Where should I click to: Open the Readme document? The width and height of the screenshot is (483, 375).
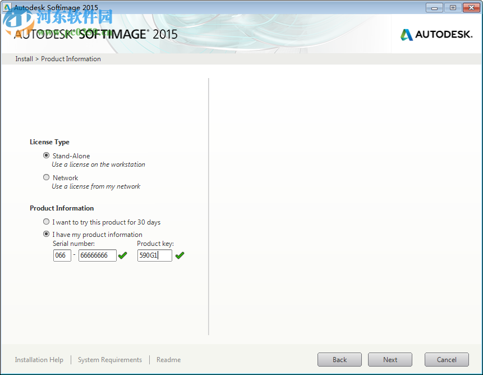(168, 359)
